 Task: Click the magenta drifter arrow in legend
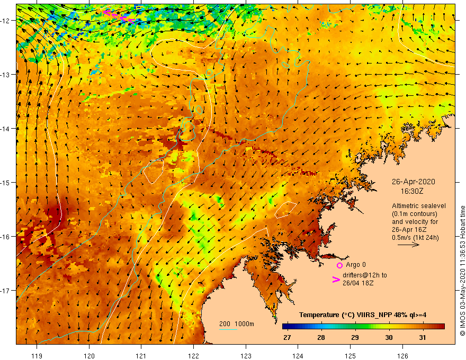(x=336, y=279)
